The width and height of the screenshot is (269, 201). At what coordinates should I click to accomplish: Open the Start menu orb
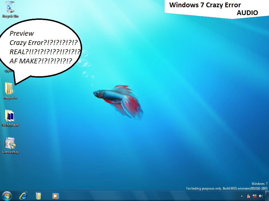point(7,196)
